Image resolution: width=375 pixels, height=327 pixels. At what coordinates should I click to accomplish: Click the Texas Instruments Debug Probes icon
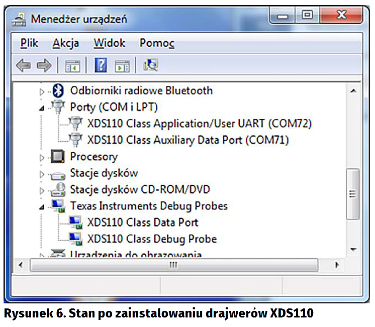pos(59,206)
